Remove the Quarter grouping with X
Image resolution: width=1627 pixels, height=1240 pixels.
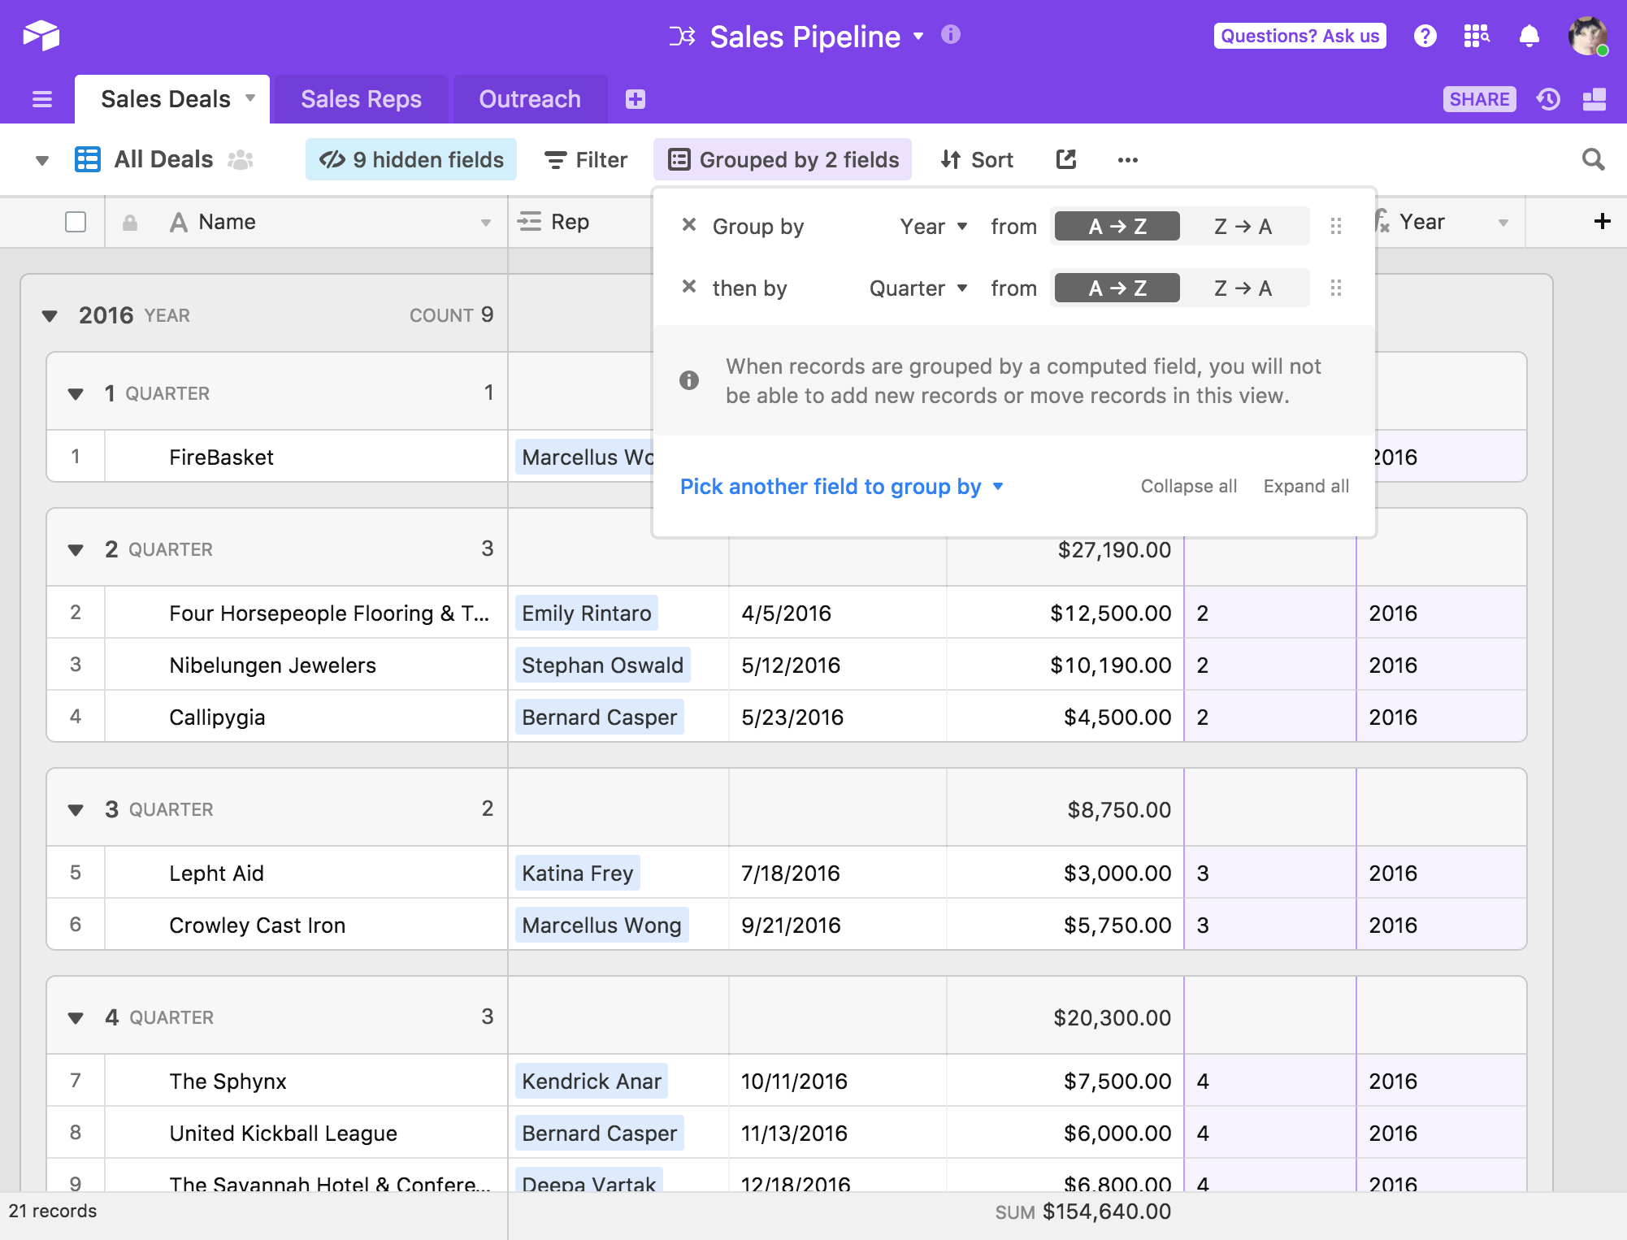[689, 286]
